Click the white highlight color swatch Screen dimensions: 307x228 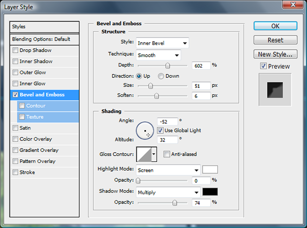[210, 170]
